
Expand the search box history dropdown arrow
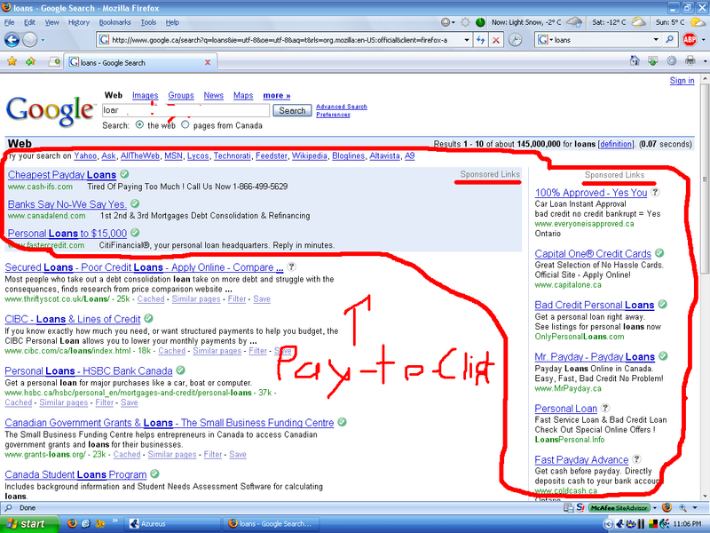coord(656,40)
